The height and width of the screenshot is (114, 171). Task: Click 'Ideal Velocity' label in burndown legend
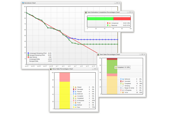(33, 57)
